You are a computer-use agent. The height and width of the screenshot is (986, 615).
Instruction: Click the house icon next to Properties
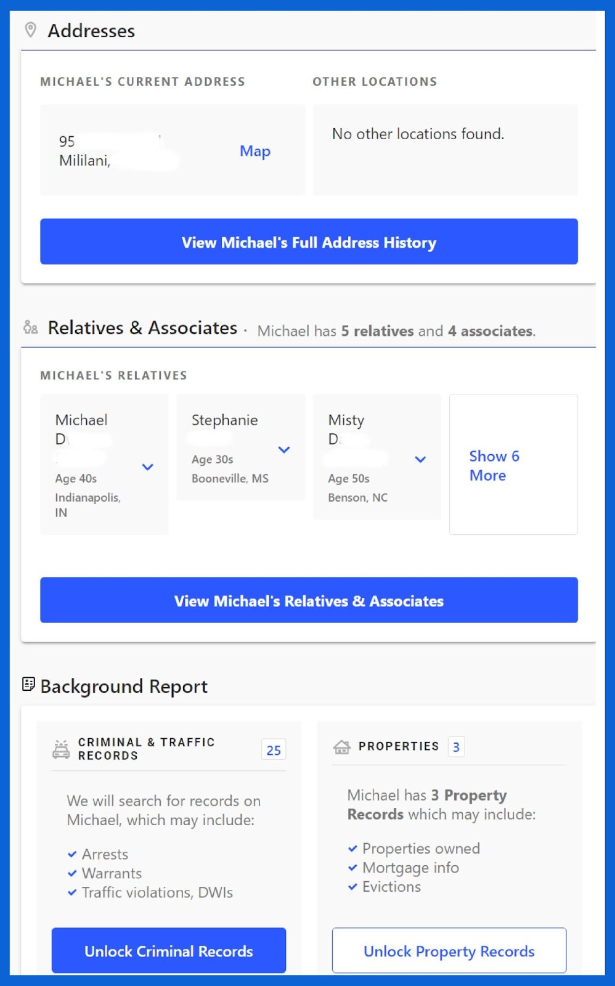341,747
